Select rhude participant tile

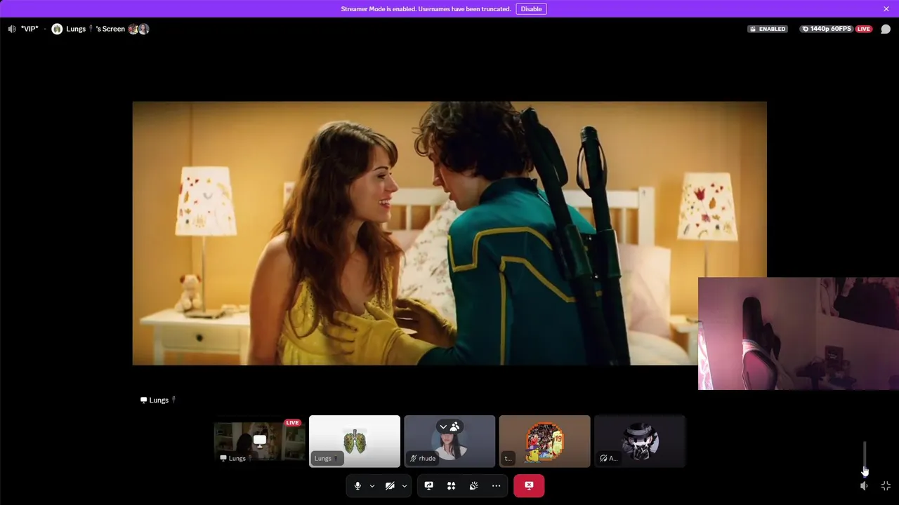click(449, 441)
